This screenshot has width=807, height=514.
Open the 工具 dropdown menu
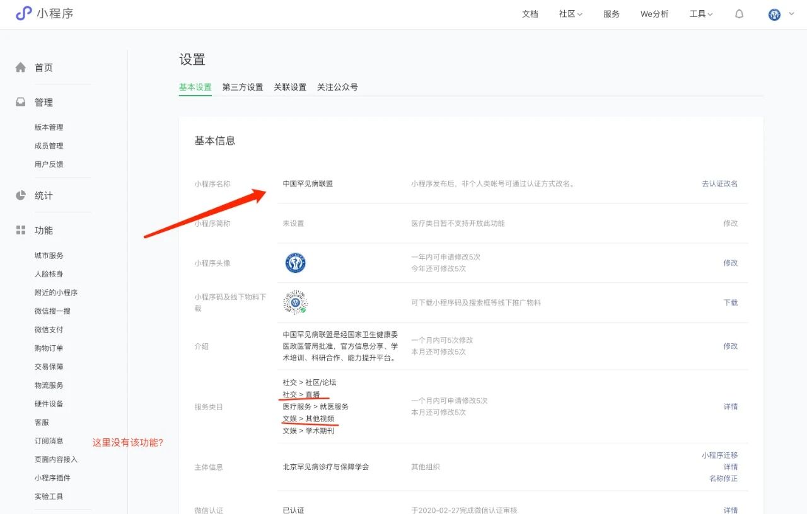point(701,14)
